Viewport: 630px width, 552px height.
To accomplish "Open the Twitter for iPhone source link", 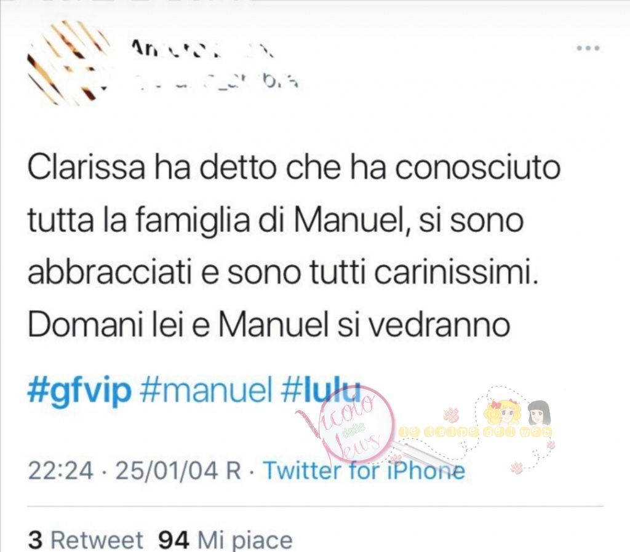I will click(364, 470).
